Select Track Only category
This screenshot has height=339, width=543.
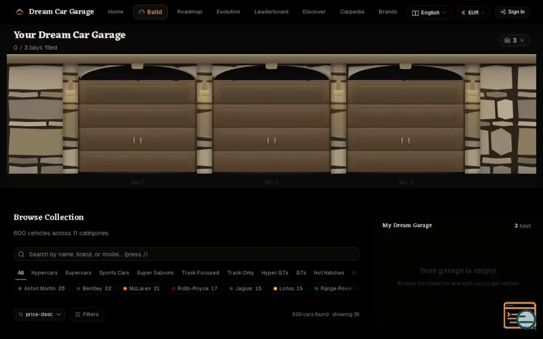pos(240,273)
